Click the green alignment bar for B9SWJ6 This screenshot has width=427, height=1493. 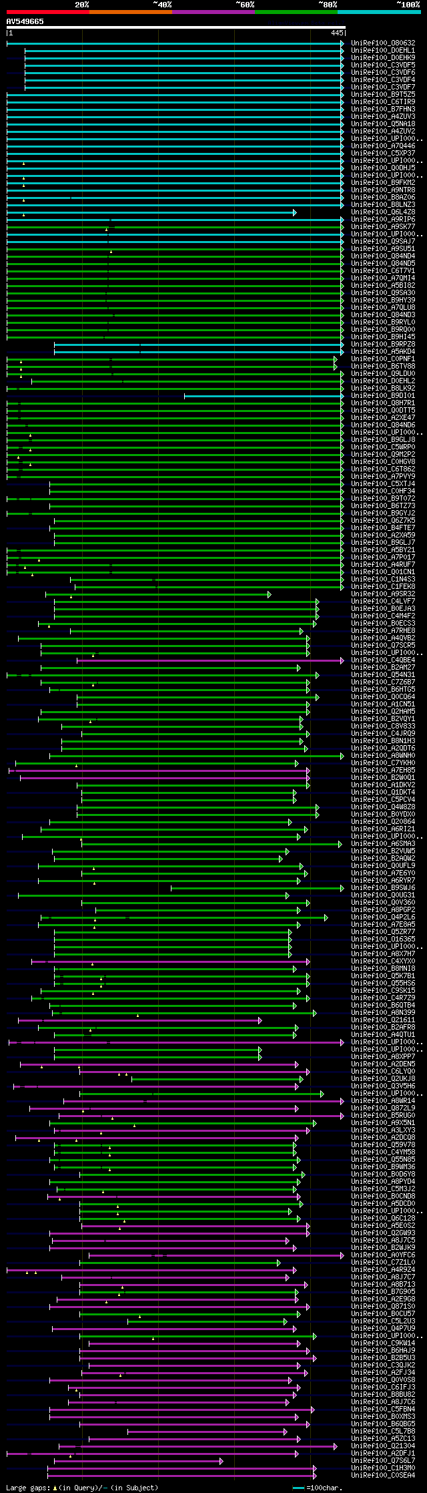258,888
